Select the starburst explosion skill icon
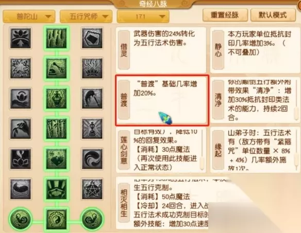Viewport: 301px width, 233px height. pos(21,68)
